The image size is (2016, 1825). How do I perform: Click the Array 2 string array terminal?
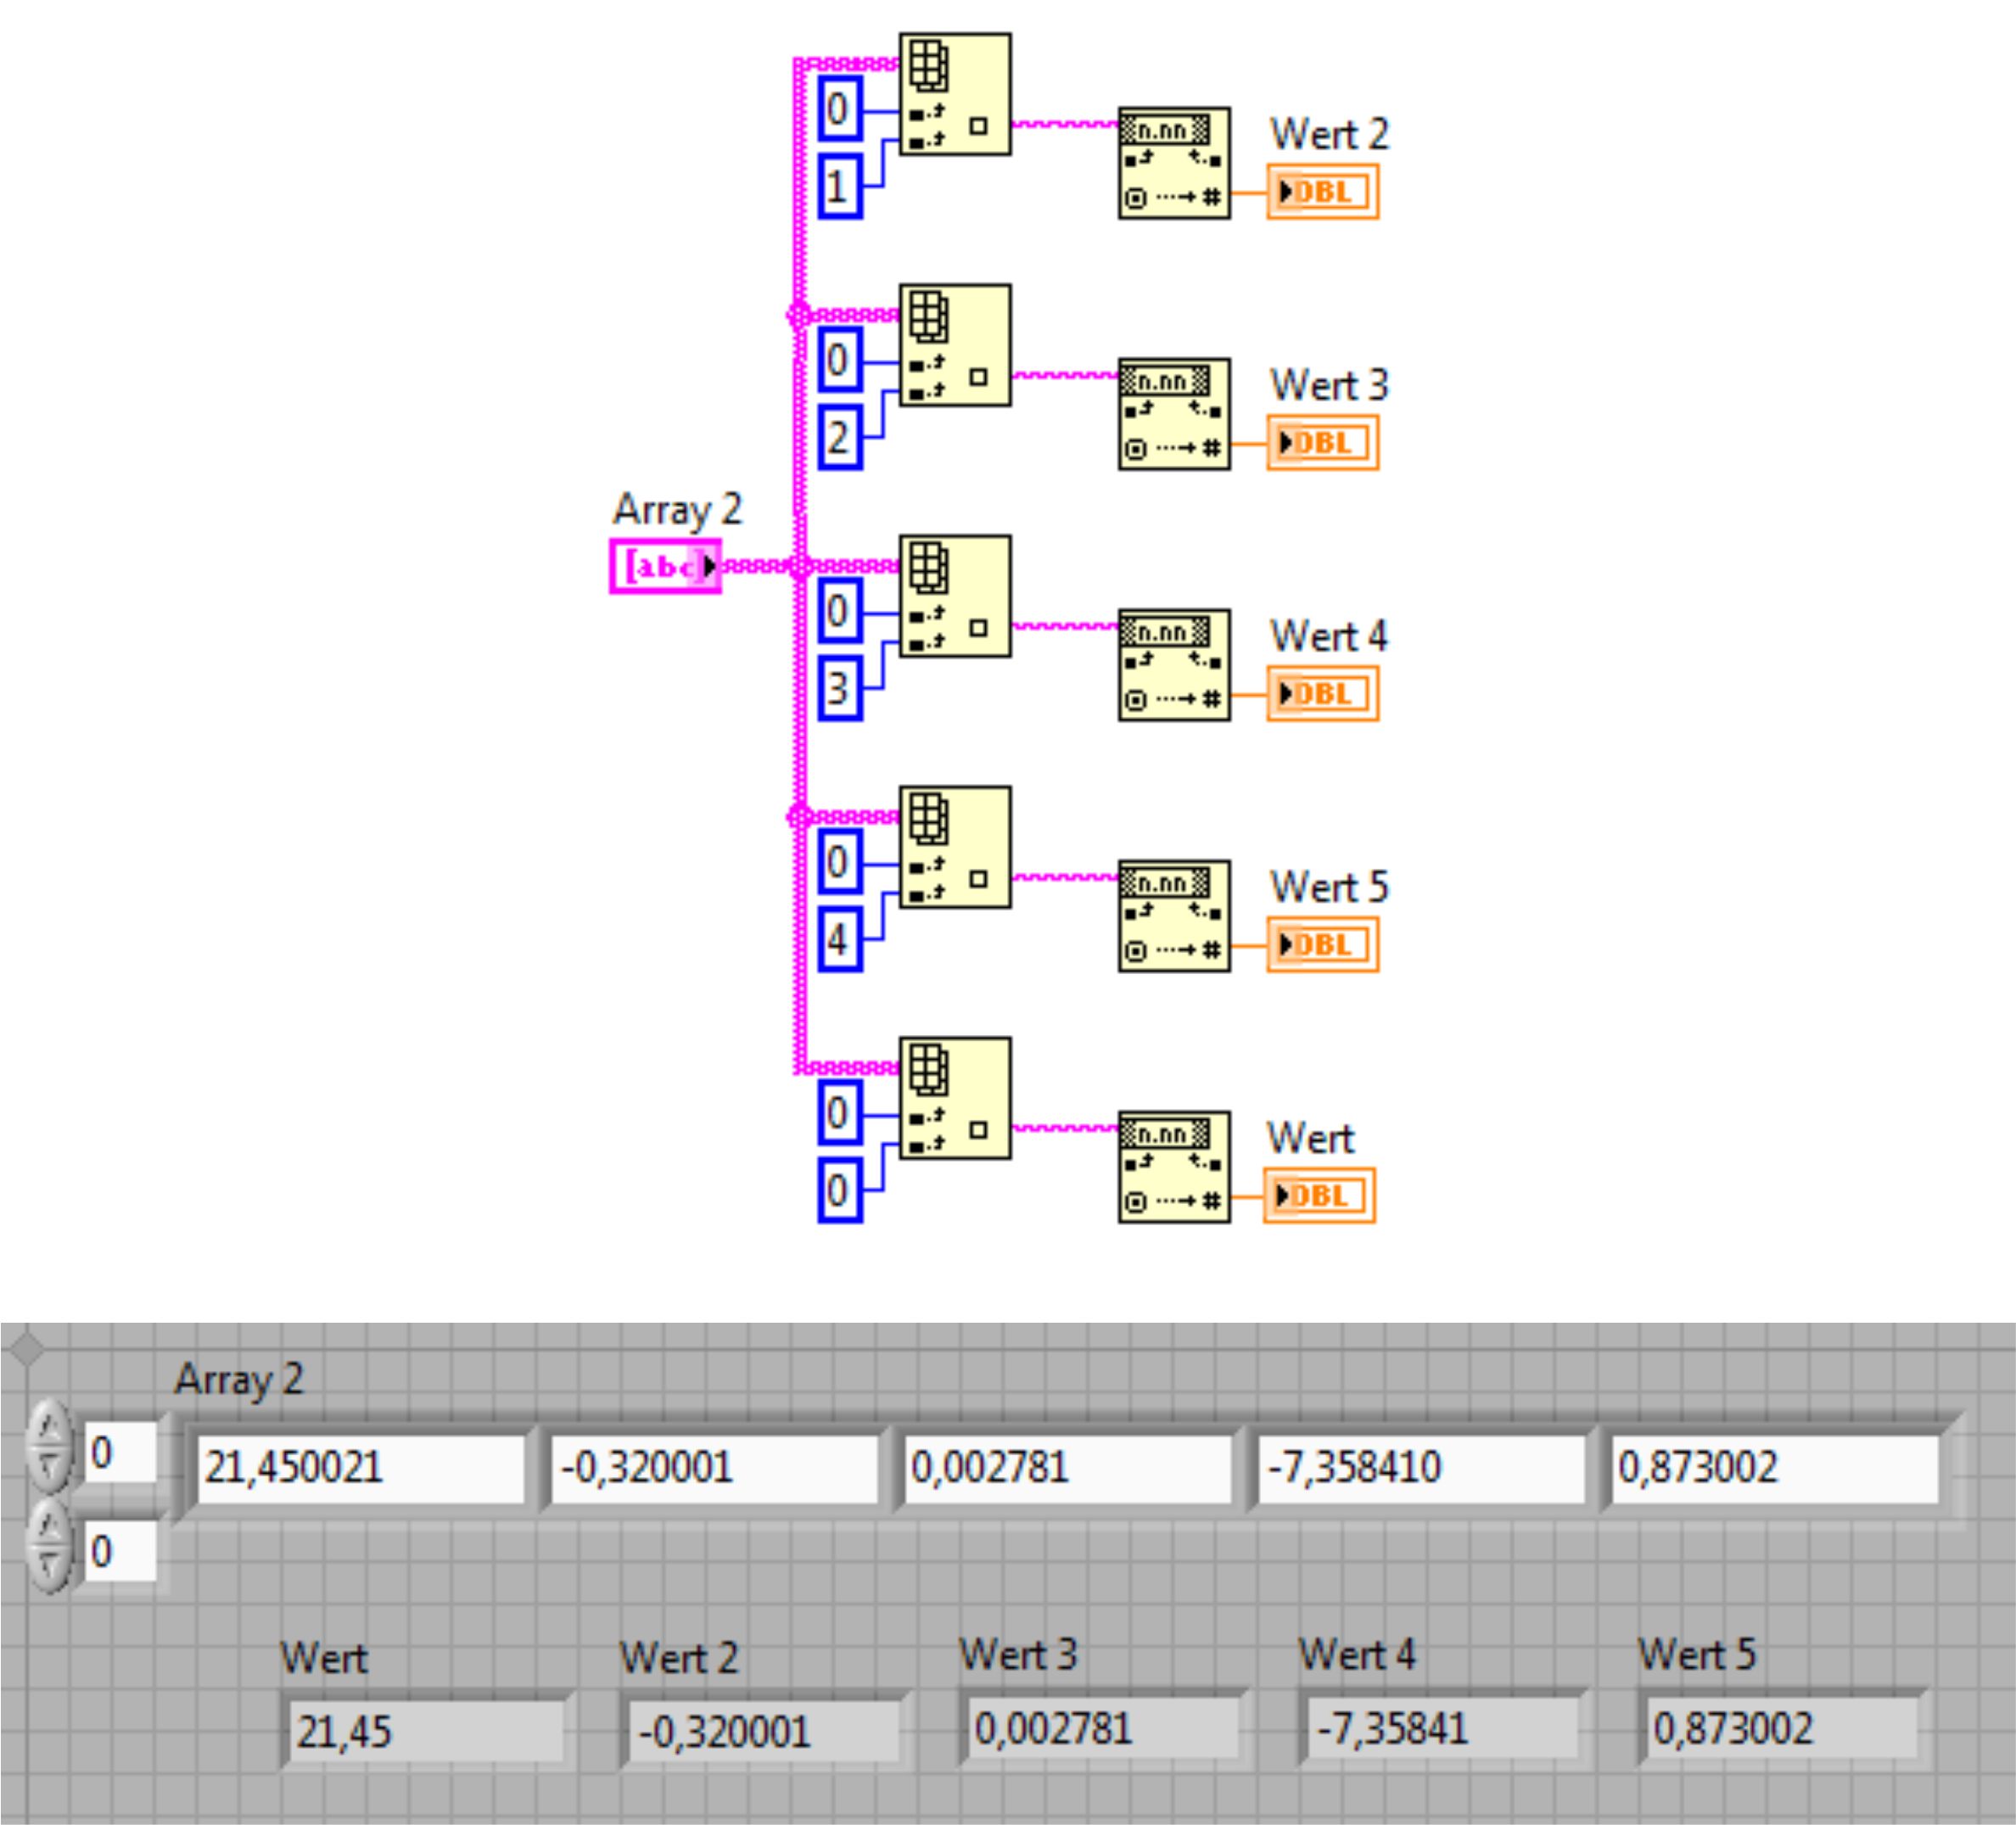point(664,567)
